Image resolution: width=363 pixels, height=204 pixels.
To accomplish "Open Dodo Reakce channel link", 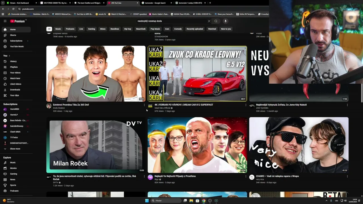I will pyautogui.click(x=59, y=108).
